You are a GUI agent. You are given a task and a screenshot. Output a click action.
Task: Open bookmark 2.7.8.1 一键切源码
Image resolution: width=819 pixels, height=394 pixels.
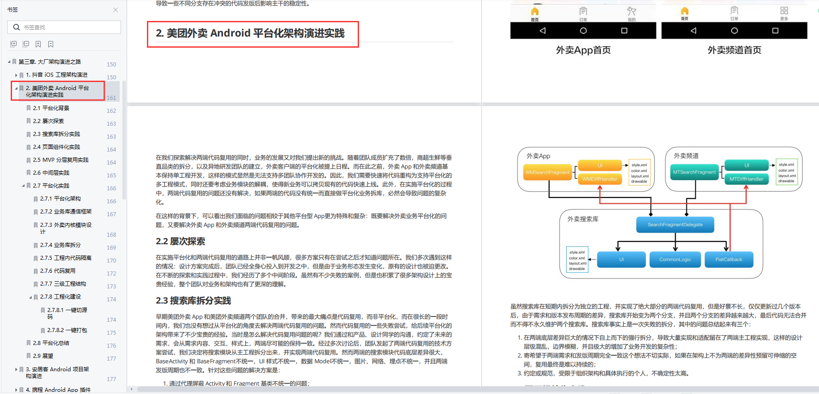click(x=67, y=313)
